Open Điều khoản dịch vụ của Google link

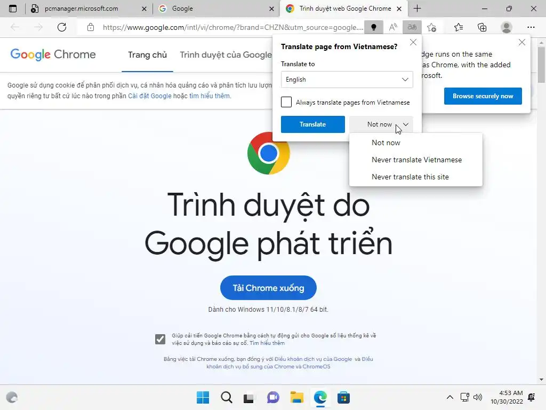(x=314, y=359)
